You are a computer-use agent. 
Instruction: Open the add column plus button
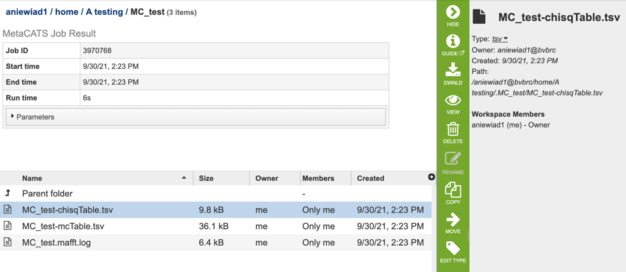[431, 177]
